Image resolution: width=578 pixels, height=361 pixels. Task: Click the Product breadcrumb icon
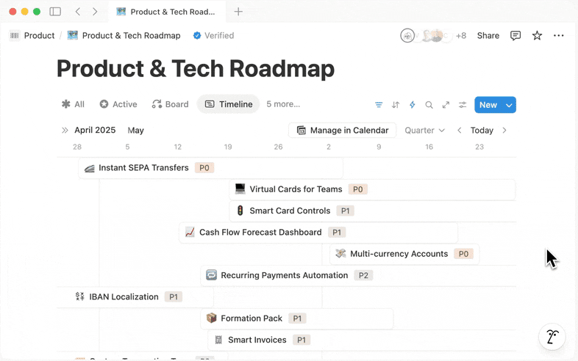15,35
